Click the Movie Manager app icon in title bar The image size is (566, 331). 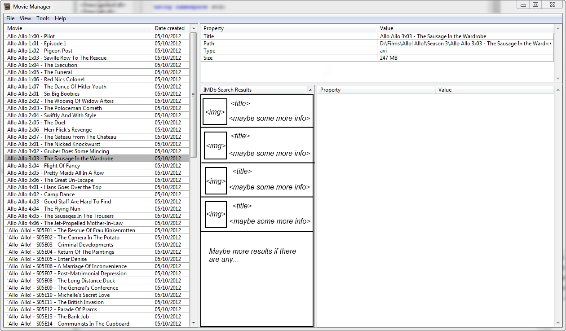pos(7,6)
